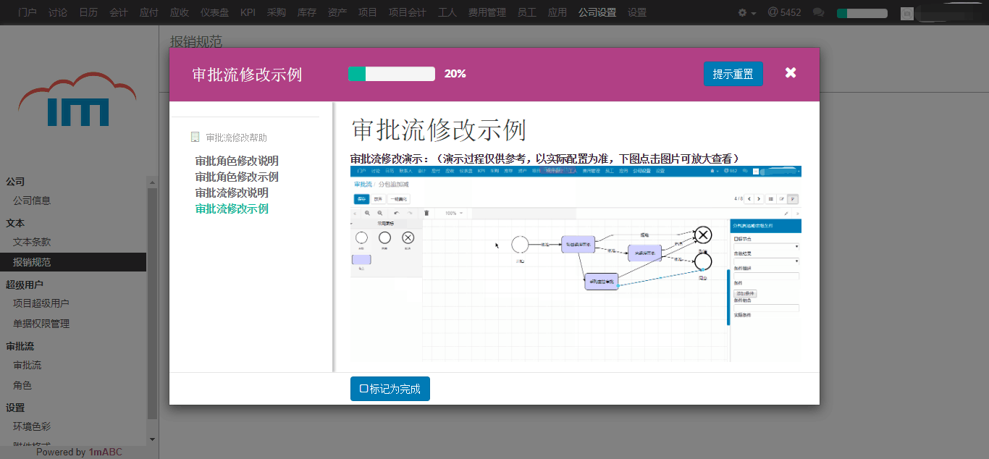Open the 会计 top menu
The height and width of the screenshot is (459, 989).
click(119, 13)
